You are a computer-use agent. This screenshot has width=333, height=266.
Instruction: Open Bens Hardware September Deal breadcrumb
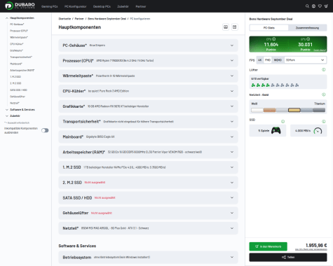[x=107, y=19]
